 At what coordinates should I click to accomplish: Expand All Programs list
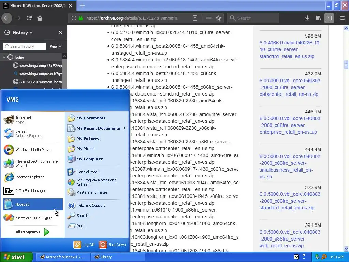coord(32,232)
